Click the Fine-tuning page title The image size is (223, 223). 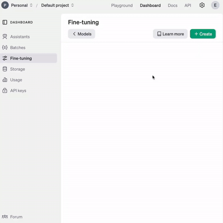pos(83,22)
